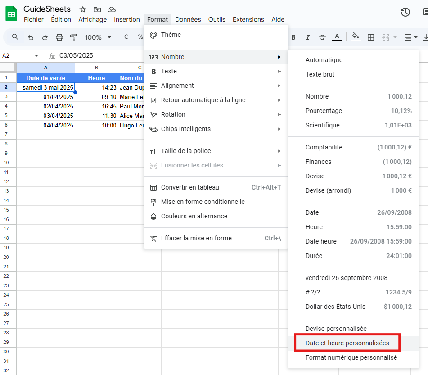Open Date et heure personnalisées
The height and width of the screenshot is (375, 428).
(x=353, y=343)
